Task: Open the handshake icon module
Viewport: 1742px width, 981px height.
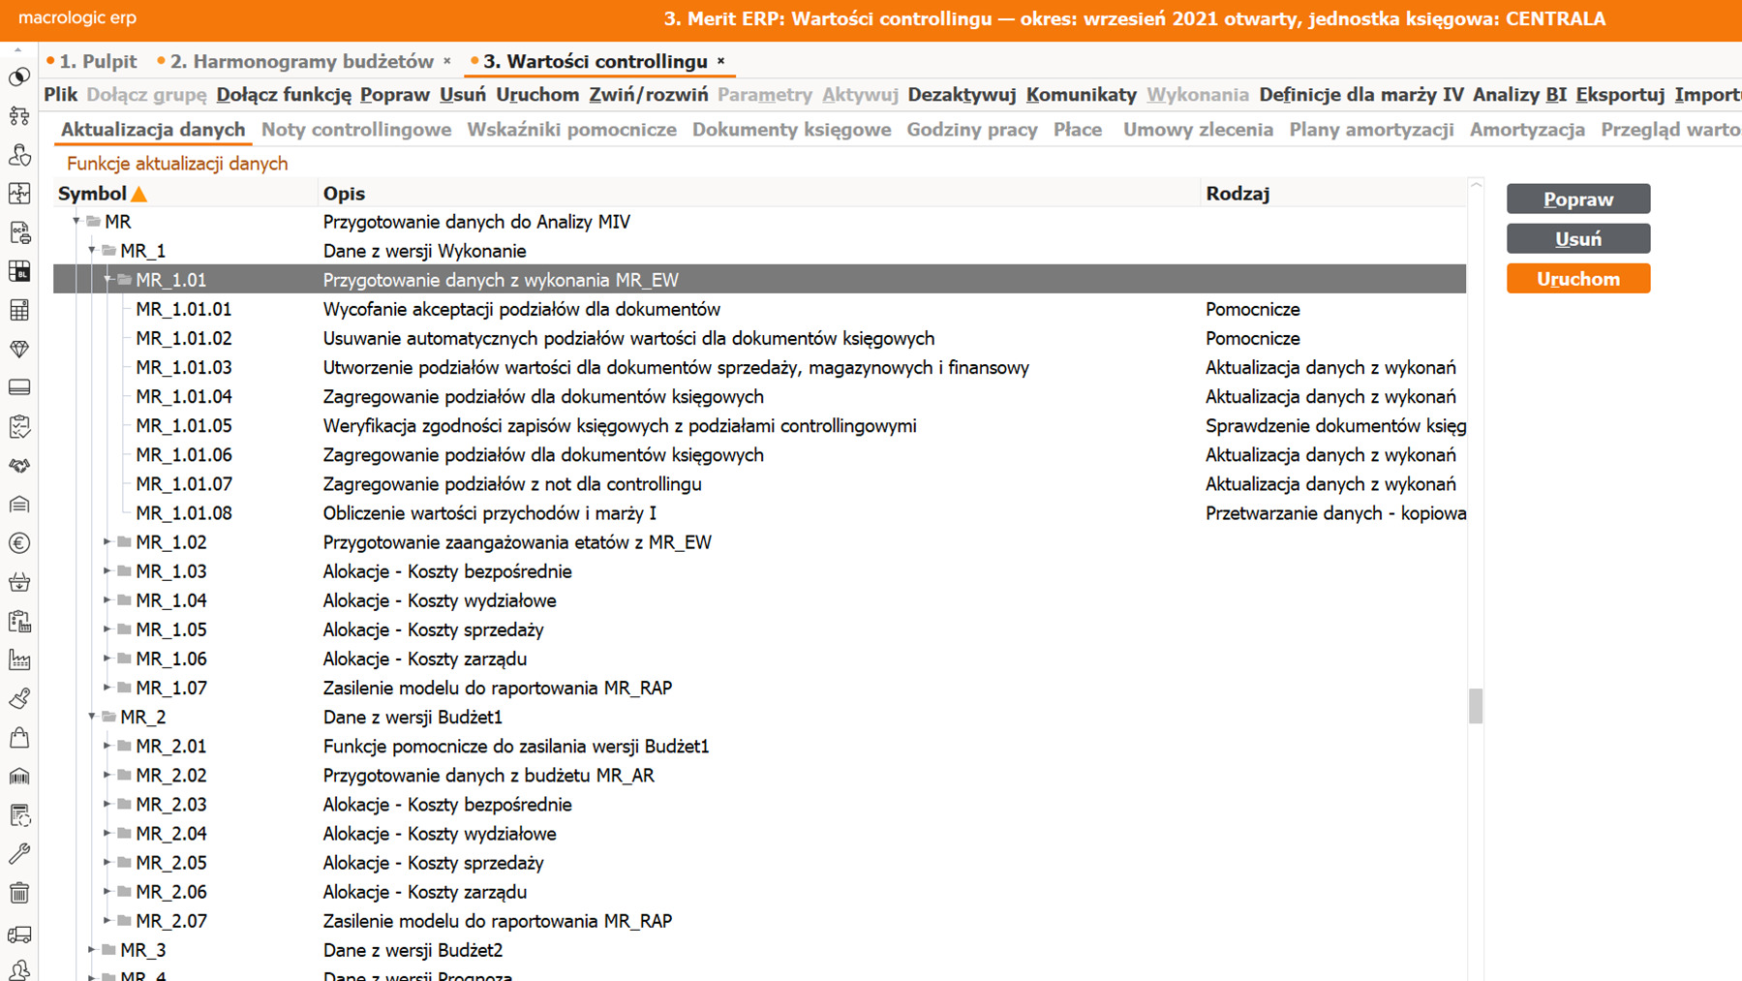Action: click(x=19, y=466)
